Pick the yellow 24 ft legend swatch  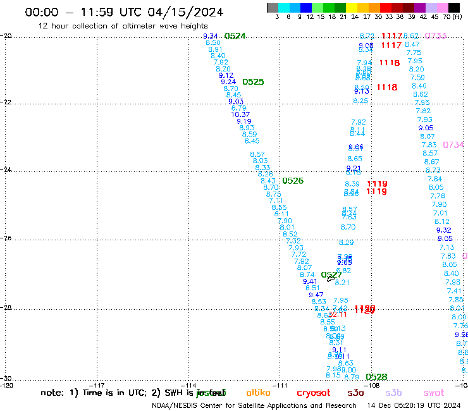tap(352, 8)
